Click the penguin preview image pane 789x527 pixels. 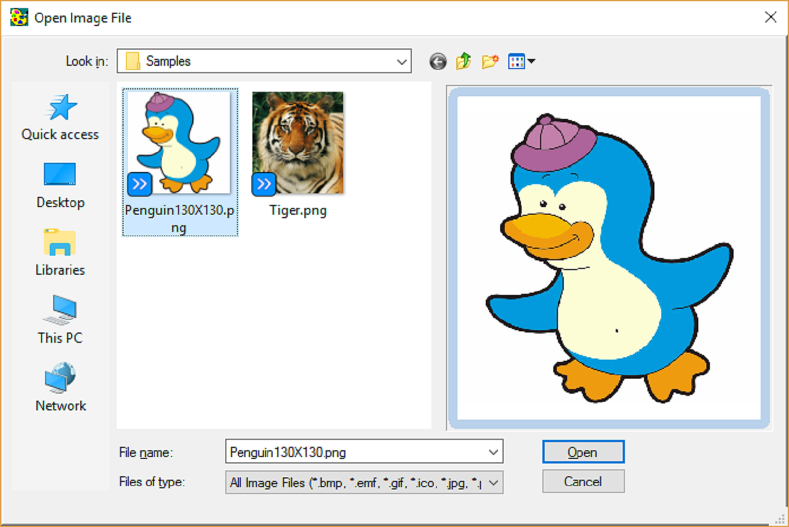[609, 257]
